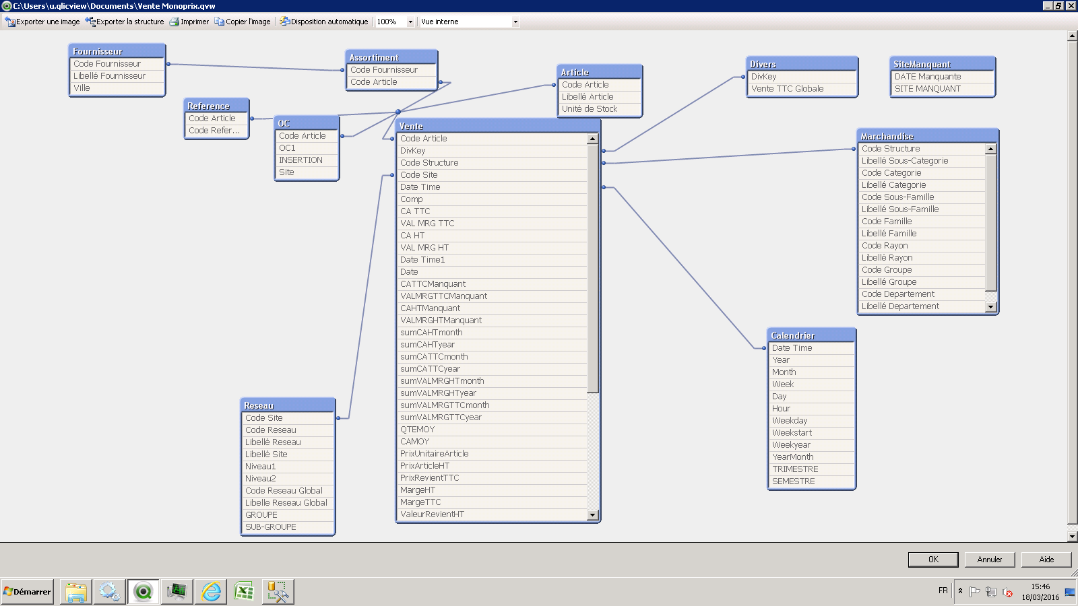Click sumCAHTmonth field in Vente
Image resolution: width=1078 pixels, height=606 pixels.
[493, 333]
